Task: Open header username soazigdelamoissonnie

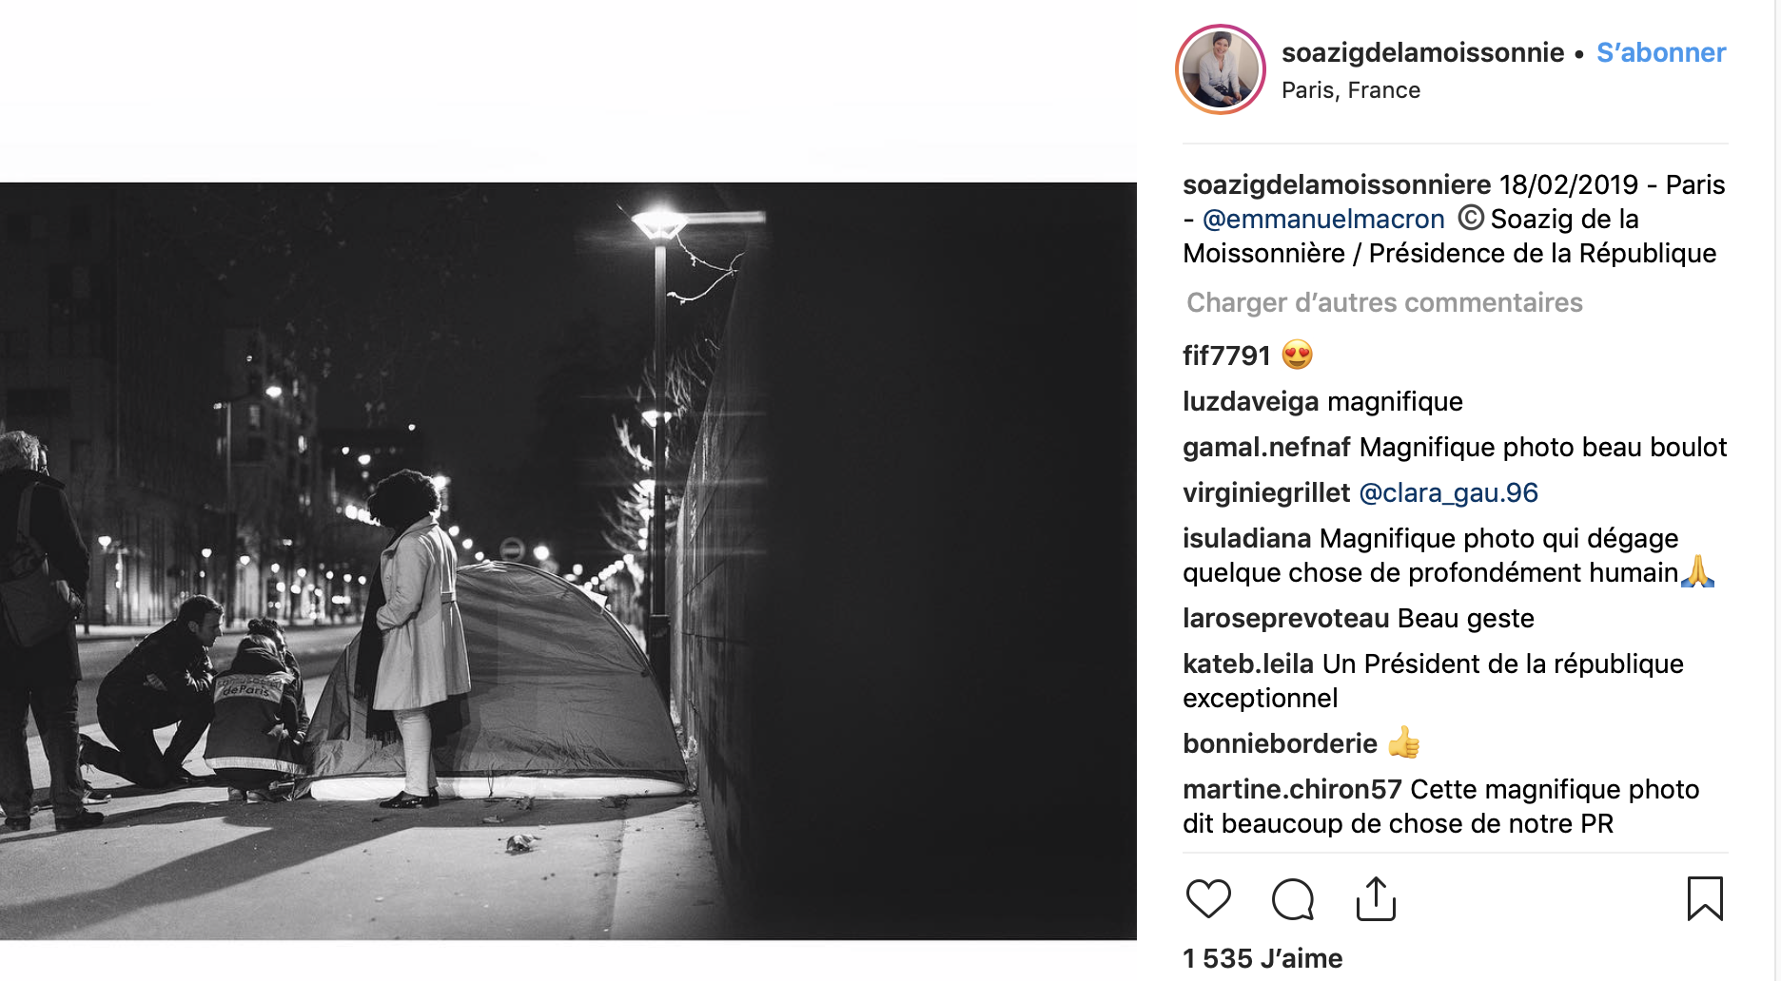Action: [x=1422, y=52]
